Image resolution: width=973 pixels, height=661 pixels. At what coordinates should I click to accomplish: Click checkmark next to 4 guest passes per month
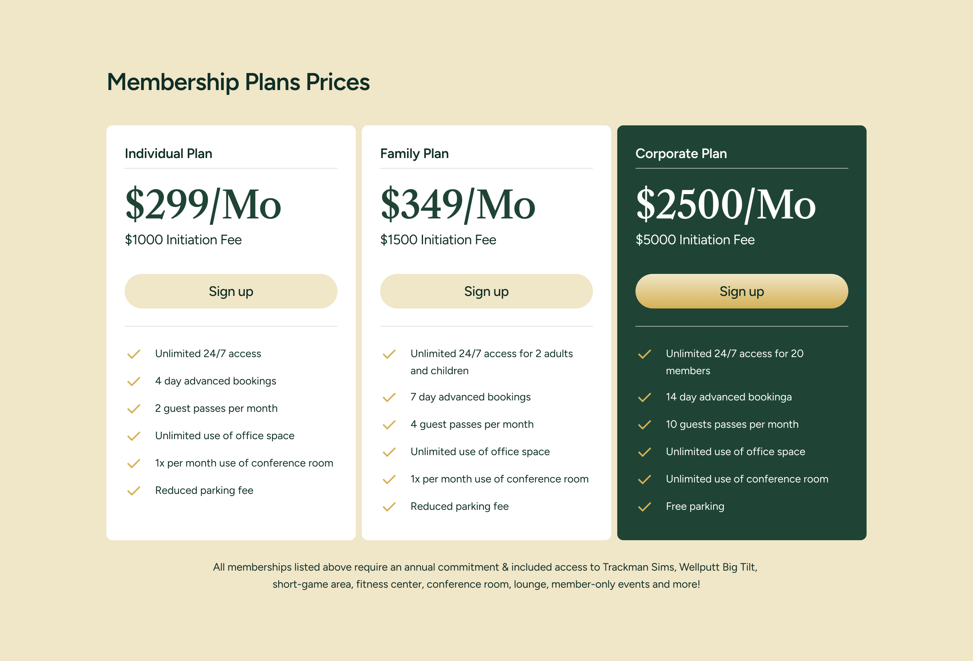tap(389, 425)
